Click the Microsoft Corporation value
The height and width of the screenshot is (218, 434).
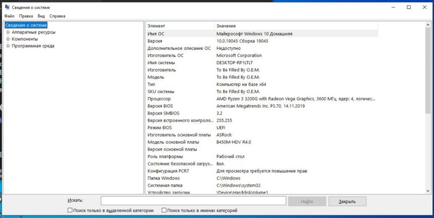[x=239, y=55]
